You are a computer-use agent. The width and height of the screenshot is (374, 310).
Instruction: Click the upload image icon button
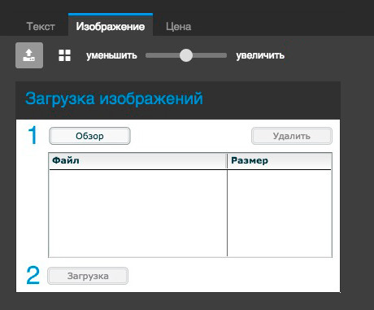coord(29,55)
